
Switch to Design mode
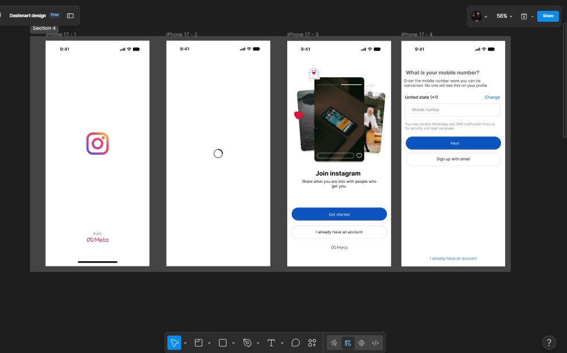point(348,343)
